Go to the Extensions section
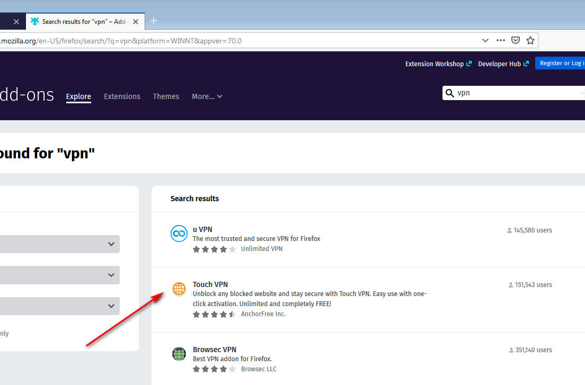This screenshot has width=585, height=385. (x=122, y=96)
